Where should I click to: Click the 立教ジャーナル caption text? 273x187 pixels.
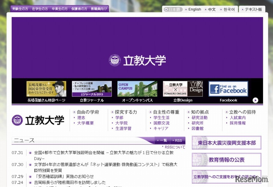tap(92, 100)
